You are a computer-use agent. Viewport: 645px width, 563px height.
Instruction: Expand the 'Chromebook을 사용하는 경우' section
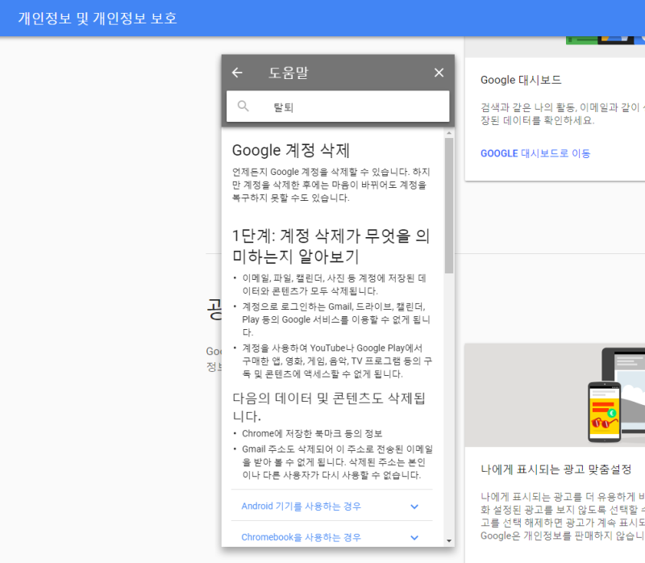pos(331,535)
